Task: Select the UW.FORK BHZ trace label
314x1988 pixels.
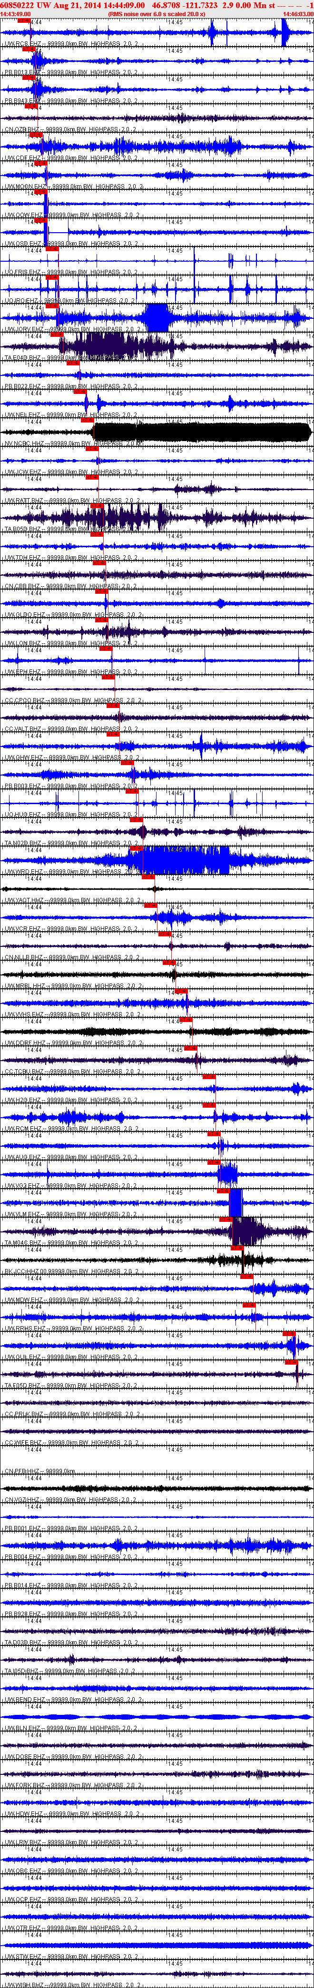Action: 71,1786
